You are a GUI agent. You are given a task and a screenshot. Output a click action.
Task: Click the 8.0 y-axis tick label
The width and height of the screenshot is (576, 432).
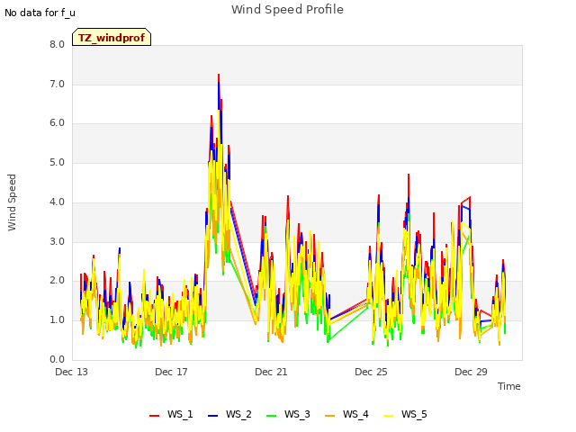(x=58, y=44)
